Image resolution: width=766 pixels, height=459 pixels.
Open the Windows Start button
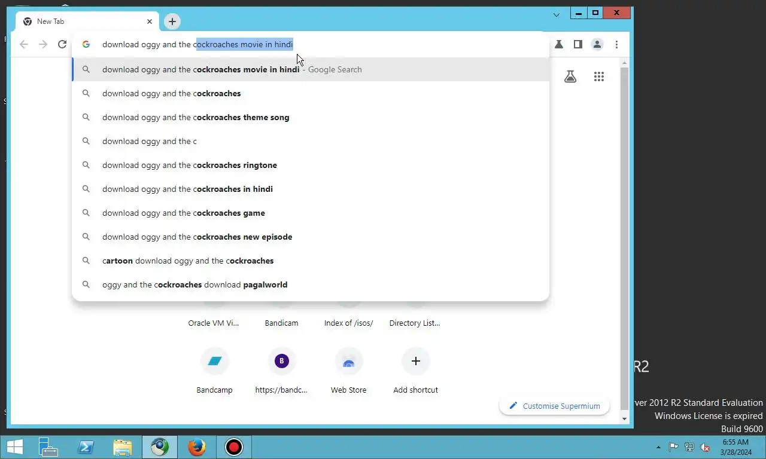[x=14, y=447]
